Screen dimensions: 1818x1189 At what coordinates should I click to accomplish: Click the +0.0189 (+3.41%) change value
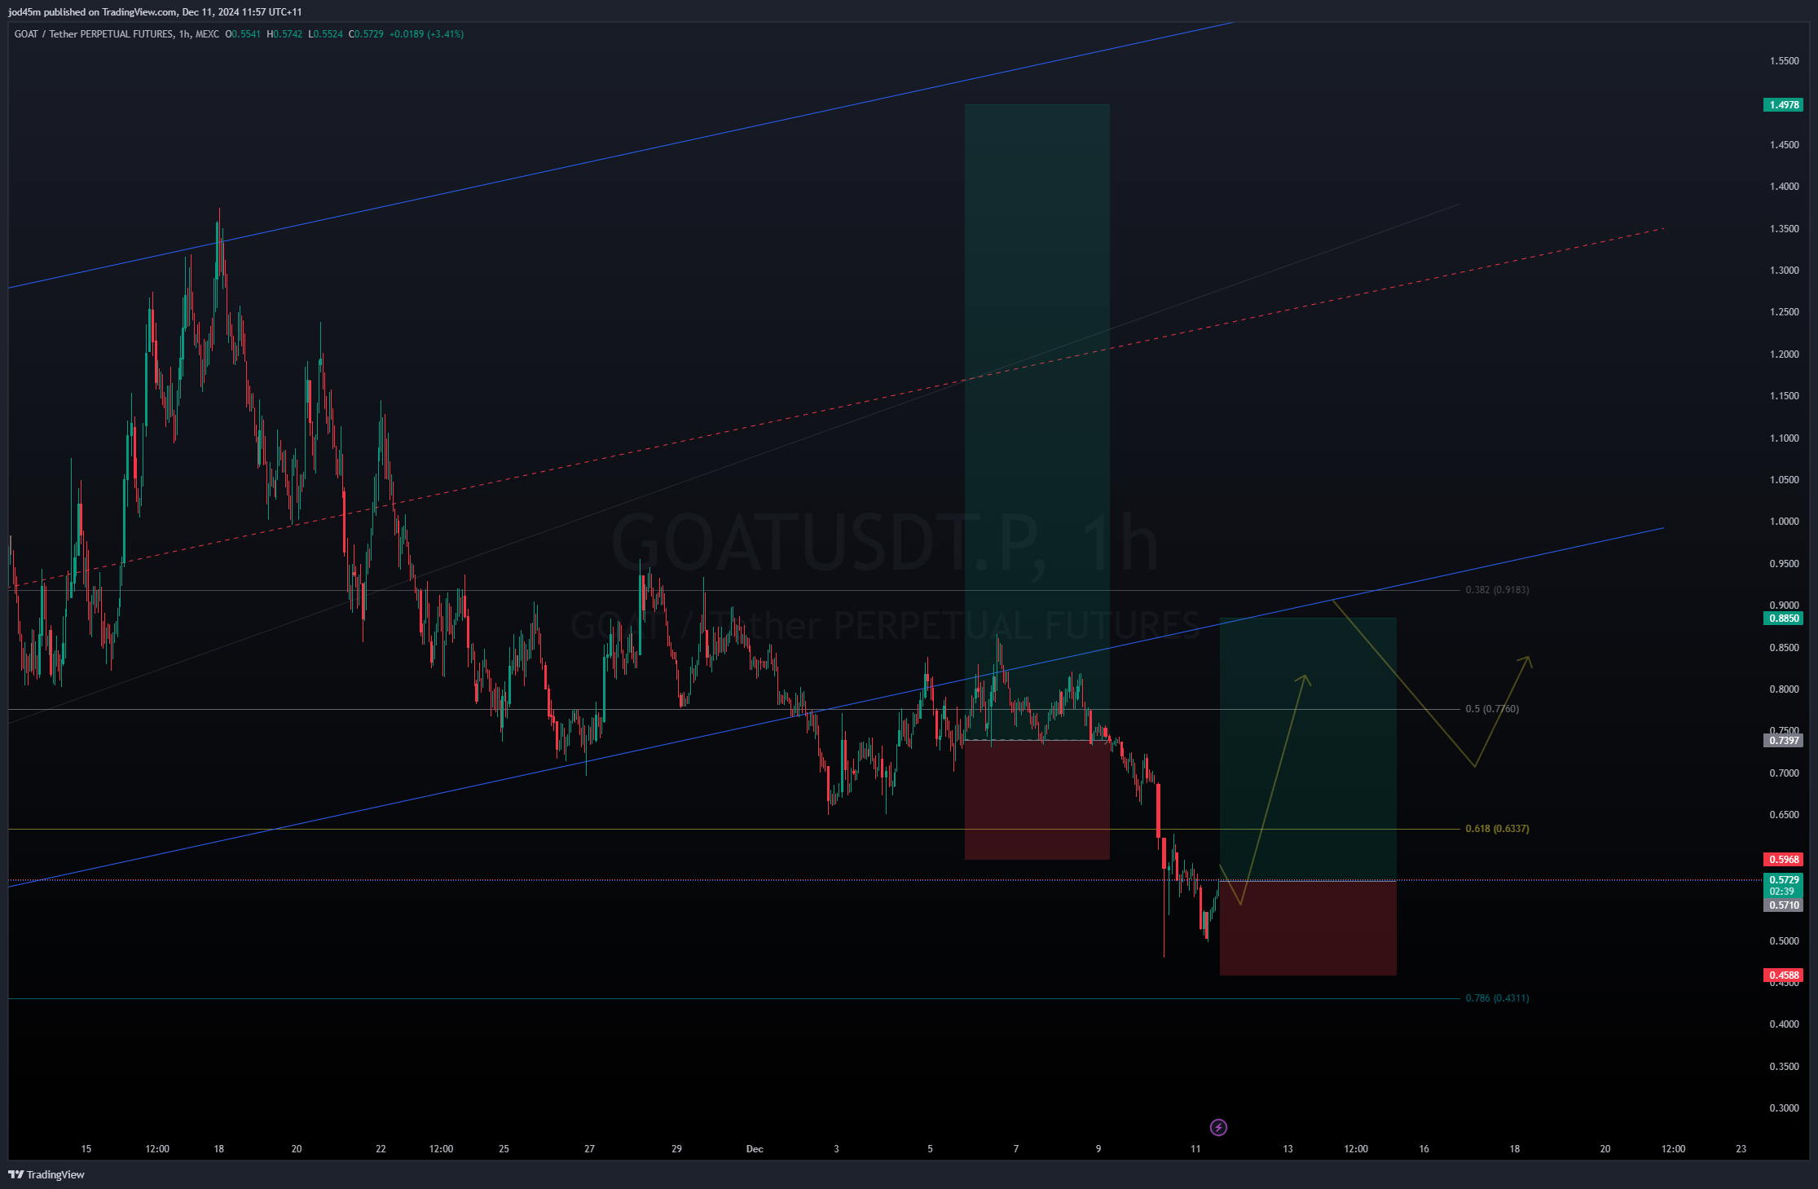pyautogui.click(x=426, y=34)
